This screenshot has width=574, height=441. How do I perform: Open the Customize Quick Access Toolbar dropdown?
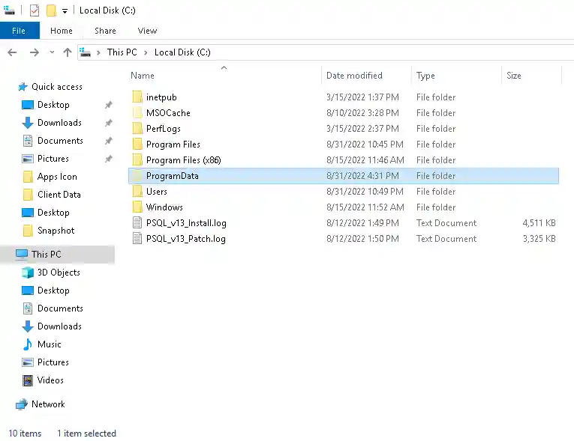coord(65,11)
